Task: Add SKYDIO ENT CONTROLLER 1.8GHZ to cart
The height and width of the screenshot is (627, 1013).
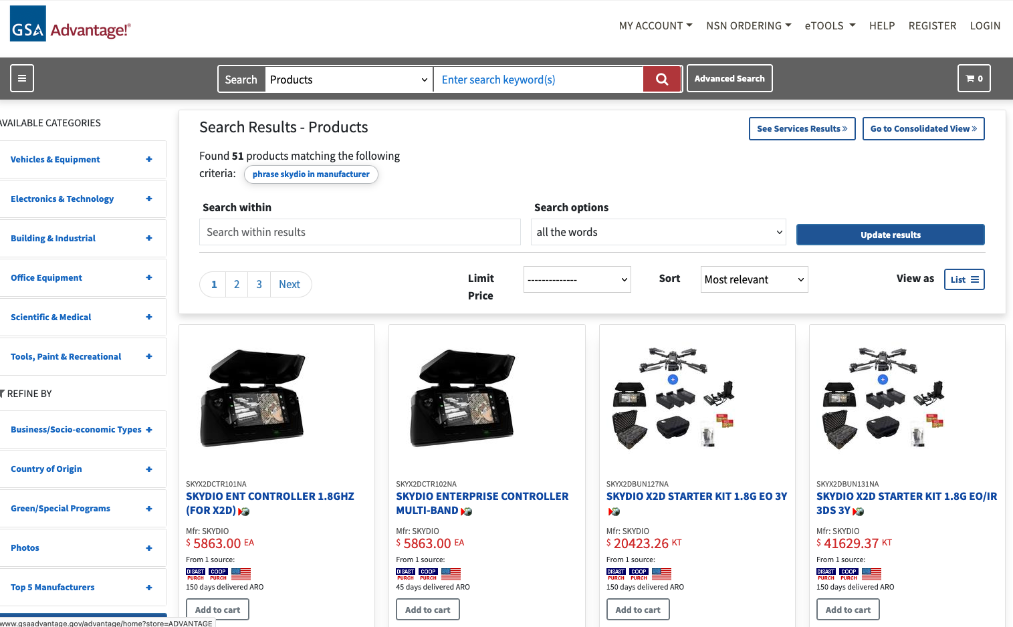Action: [x=217, y=609]
